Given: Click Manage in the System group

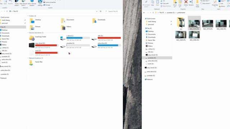Looking at the screenshot, I should point(47,5).
